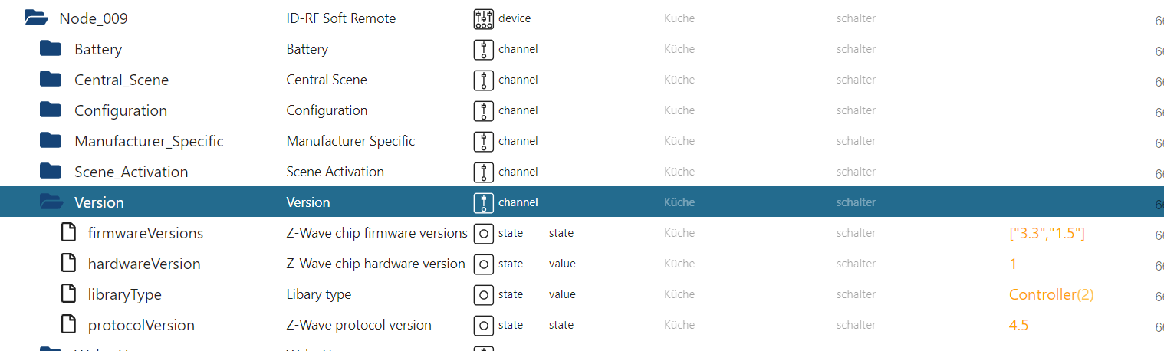Click the channel icon in Central Scene row
This screenshot has height=351, width=1164.
483,80
